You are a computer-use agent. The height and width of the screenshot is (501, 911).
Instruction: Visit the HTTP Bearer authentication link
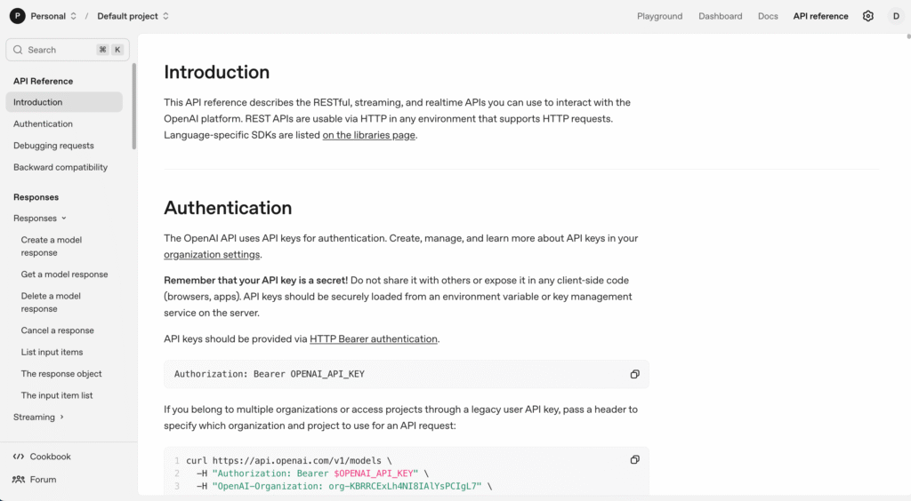point(374,338)
